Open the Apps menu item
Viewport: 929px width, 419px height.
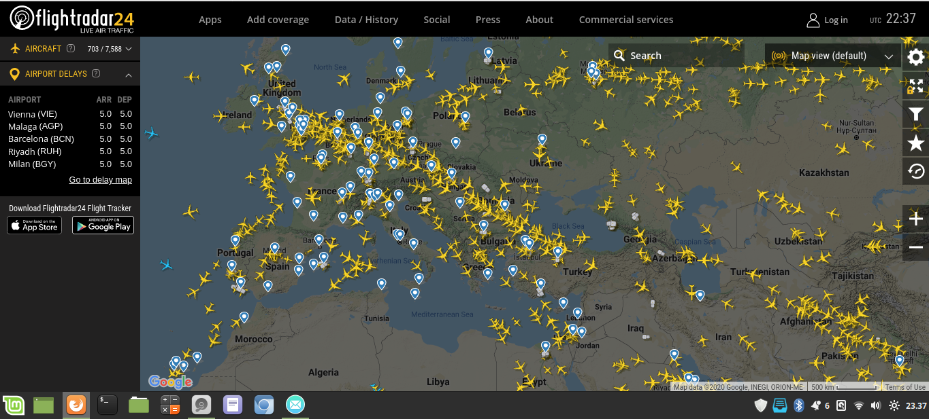210,20
